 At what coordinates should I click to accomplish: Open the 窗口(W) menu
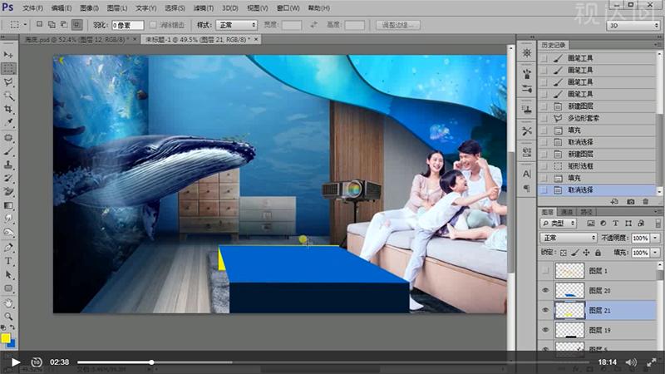tap(288, 8)
